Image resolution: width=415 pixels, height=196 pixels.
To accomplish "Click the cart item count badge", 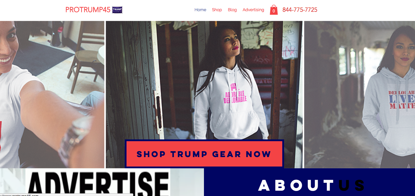I will coord(274,11).
